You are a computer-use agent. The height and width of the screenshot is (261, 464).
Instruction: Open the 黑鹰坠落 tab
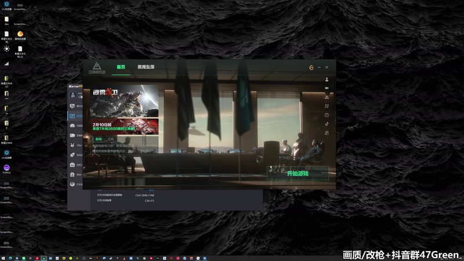[x=146, y=67]
